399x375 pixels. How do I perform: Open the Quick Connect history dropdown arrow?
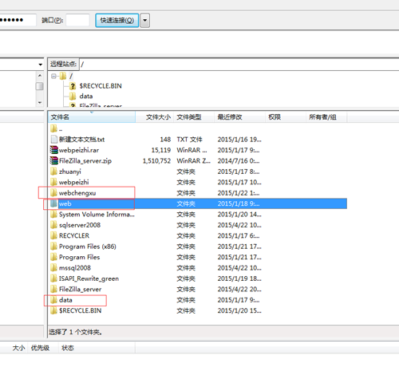coord(145,21)
